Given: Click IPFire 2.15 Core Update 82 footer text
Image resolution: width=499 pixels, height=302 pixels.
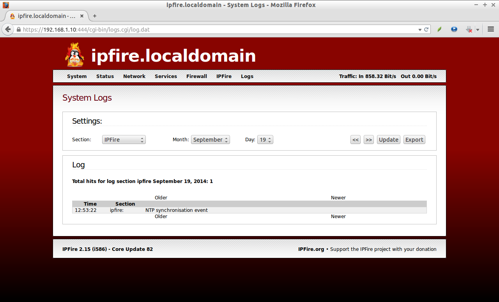Looking at the screenshot, I should [108, 249].
